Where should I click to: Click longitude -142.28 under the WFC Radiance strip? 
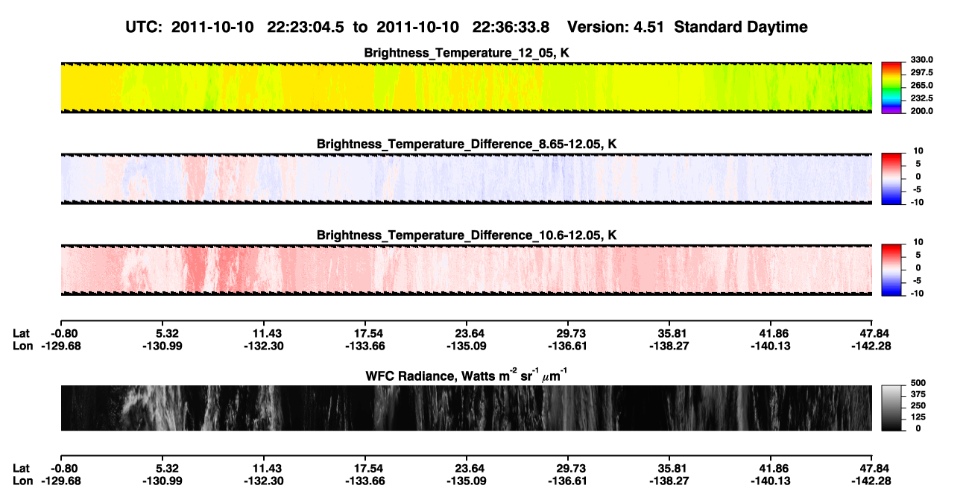click(871, 481)
